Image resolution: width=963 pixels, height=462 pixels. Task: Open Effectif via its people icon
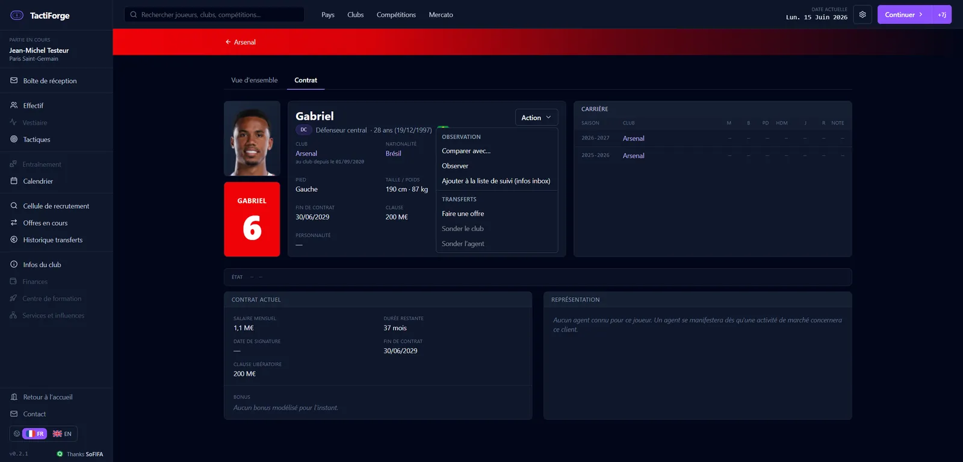(14, 105)
